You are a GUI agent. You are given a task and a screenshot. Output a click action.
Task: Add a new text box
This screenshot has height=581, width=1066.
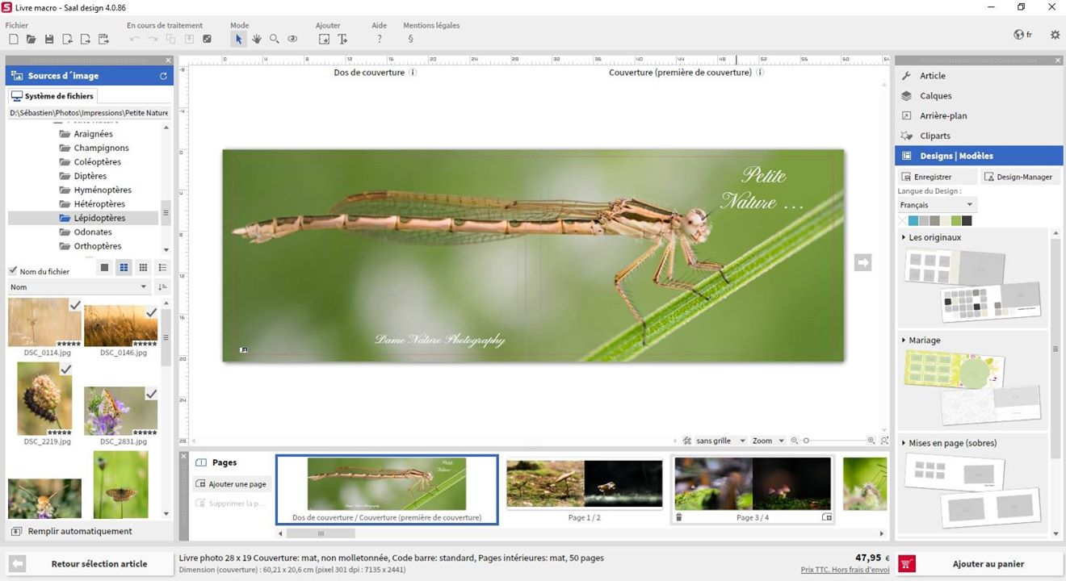coord(342,39)
